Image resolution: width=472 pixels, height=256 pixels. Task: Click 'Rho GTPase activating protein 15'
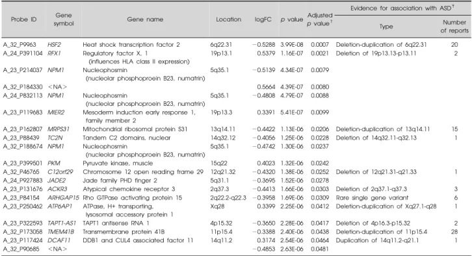(x=133, y=198)
